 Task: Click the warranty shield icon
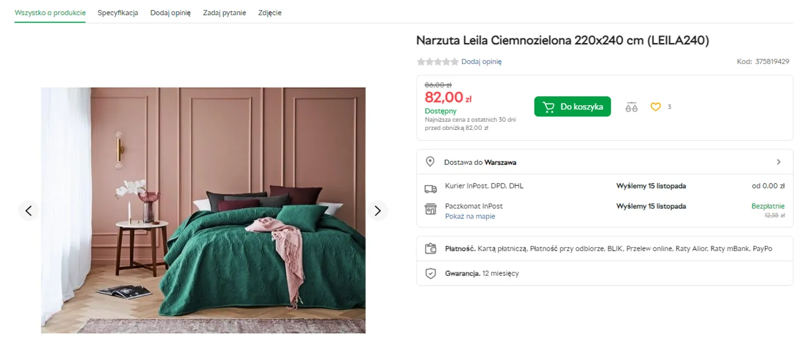[x=430, y=273]
